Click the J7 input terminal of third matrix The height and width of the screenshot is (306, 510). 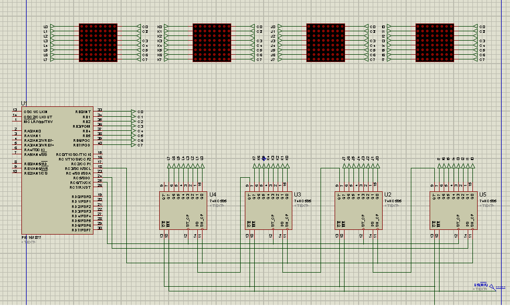280,59
